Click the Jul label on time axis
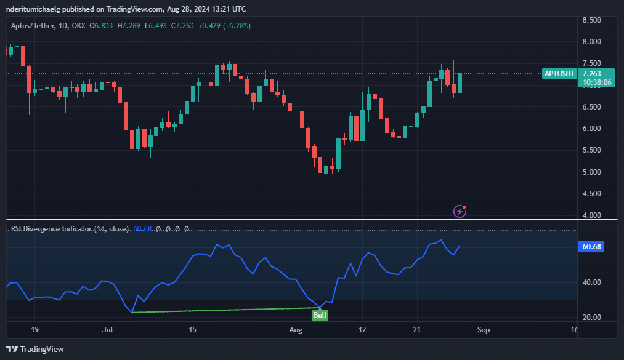 (107, 330)
